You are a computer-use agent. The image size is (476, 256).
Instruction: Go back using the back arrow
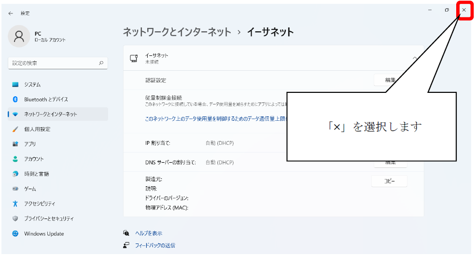point(11,13)
